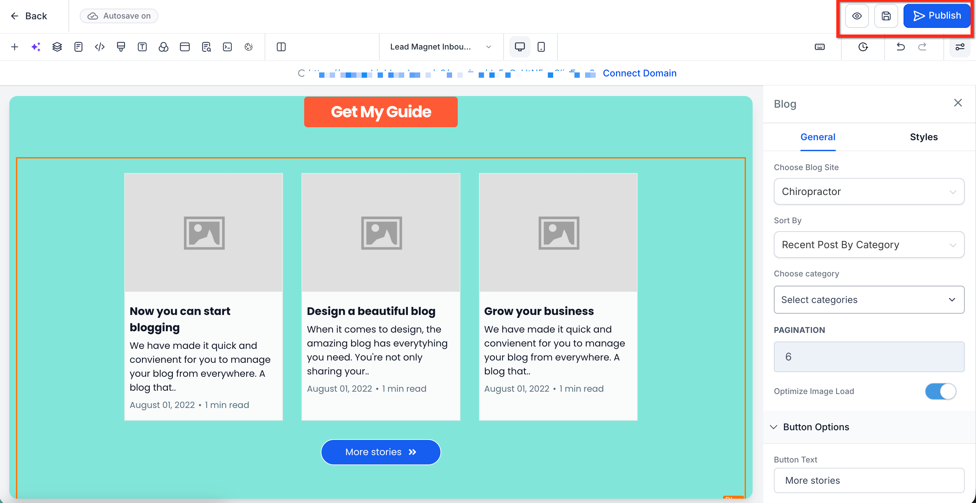Open the cookie consent settings icon

249,47
